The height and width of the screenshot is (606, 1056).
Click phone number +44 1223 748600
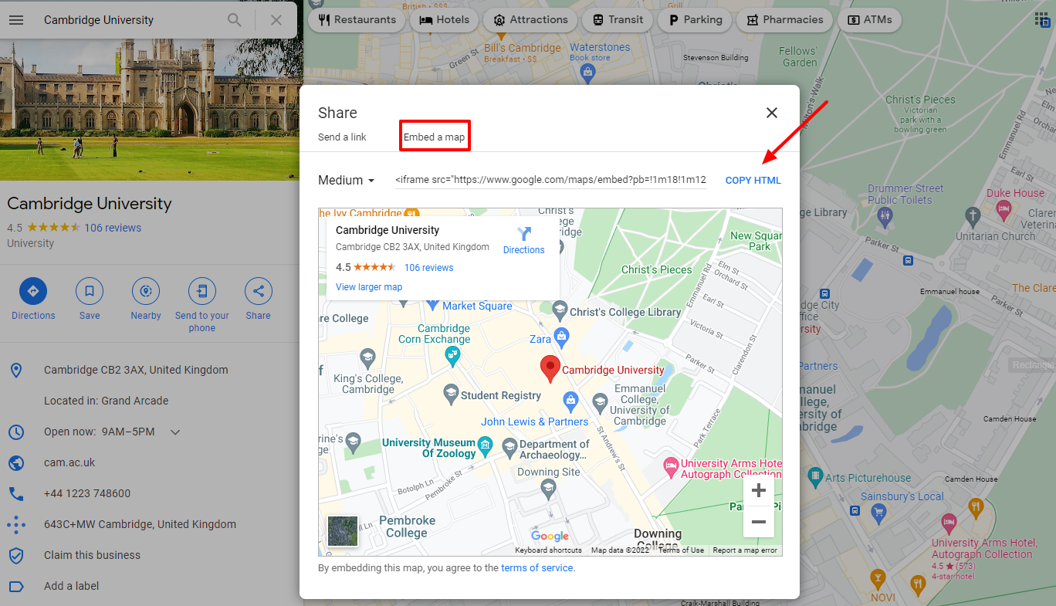(x=87, y=493)
